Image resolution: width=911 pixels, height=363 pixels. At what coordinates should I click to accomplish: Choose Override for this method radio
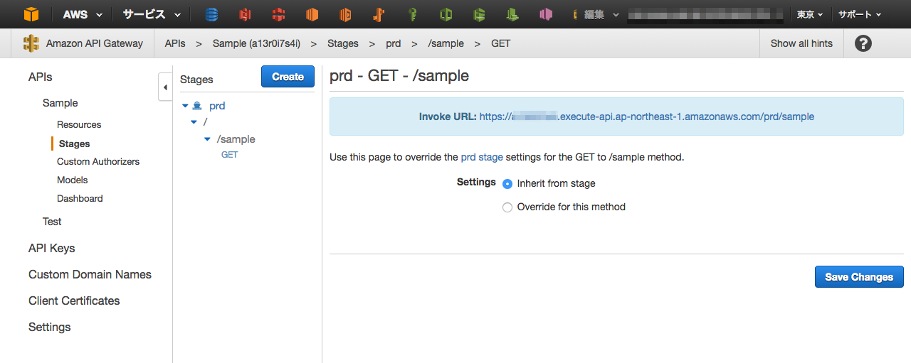click(507, 207)
